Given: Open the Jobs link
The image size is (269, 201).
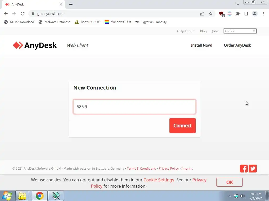Looking at the screenshot, I should (215, 31).
